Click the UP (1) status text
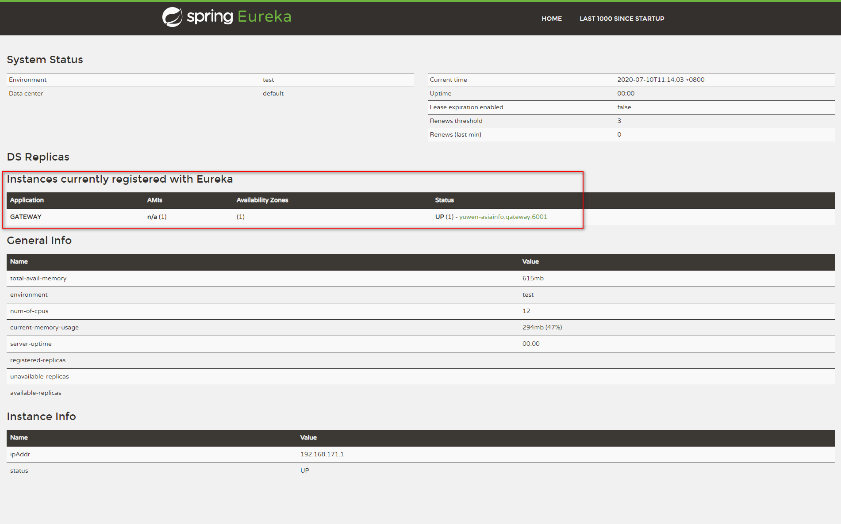Viewport: 841px width, 524px height. coord(444,217)
